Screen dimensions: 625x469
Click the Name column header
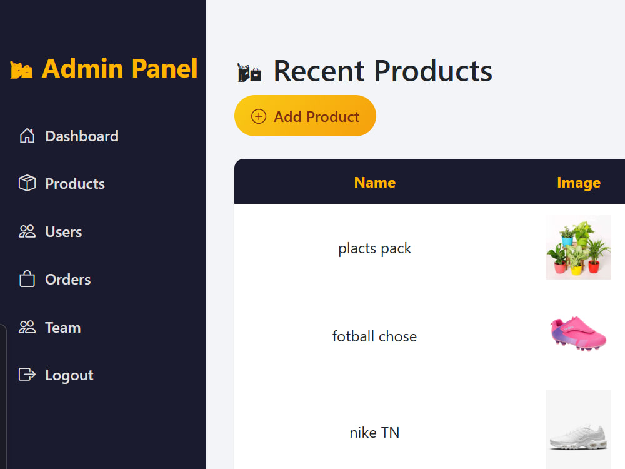coord(374,182)
